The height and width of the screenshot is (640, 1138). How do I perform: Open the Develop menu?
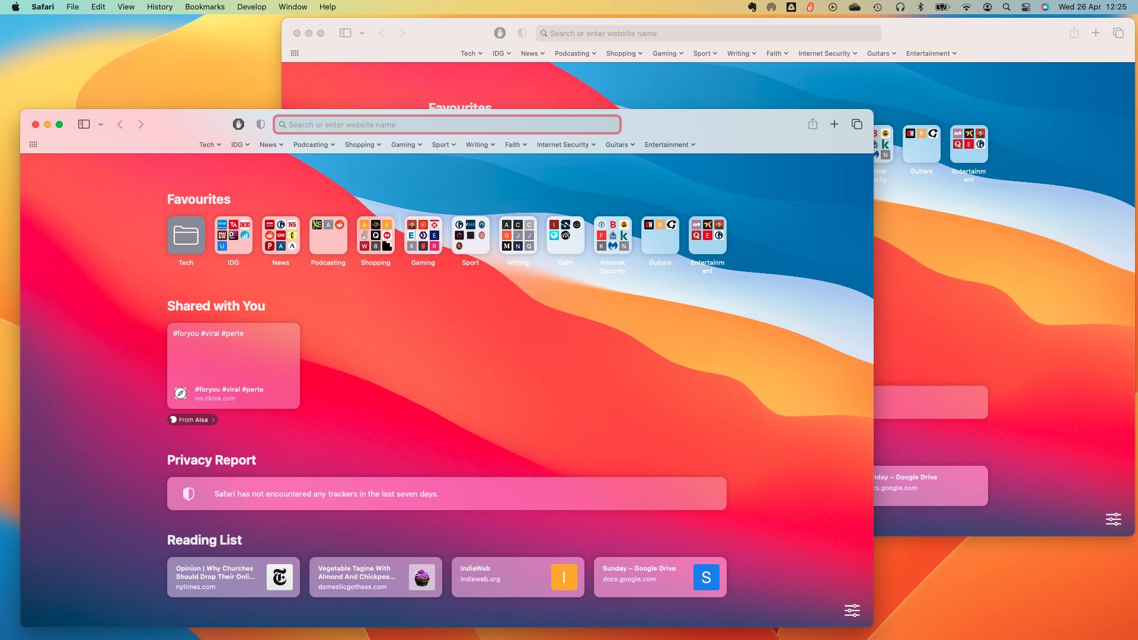(x=251, y=7)
